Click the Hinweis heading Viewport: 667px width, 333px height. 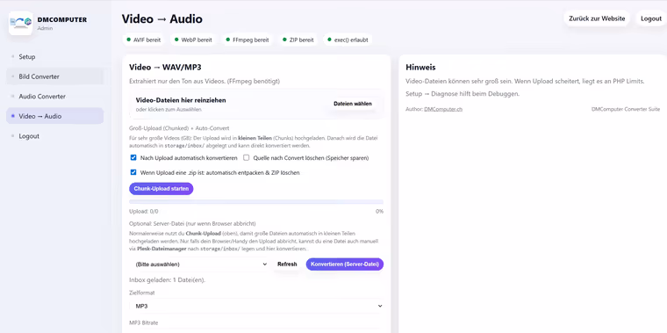(420, 68)
